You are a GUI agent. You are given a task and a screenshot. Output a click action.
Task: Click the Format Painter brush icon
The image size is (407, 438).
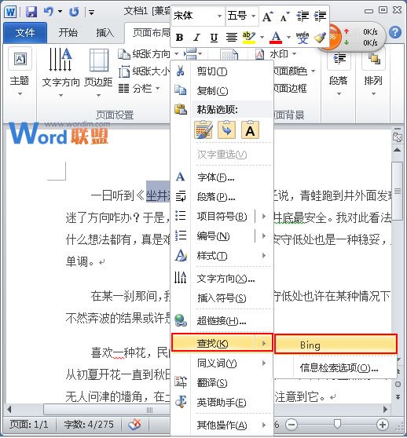(x=320, y=38)
